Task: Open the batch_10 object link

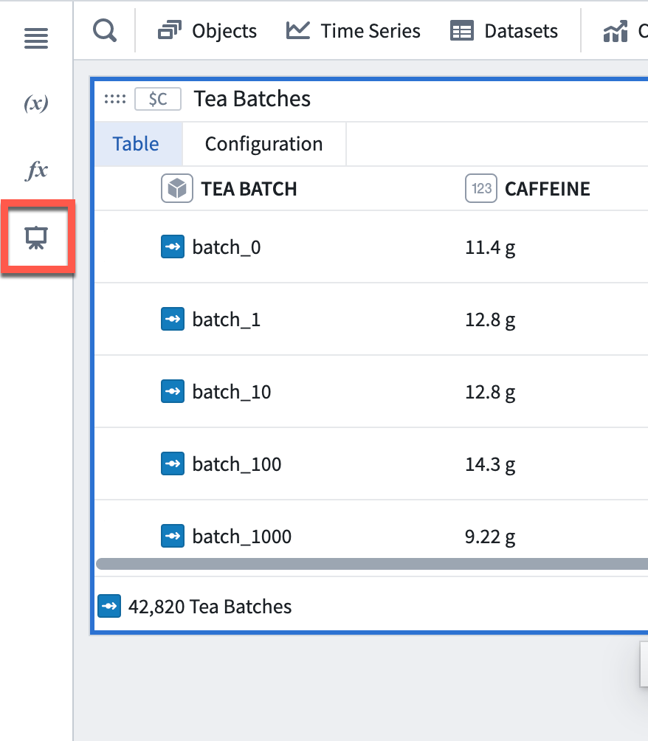Action: (232, 392)
